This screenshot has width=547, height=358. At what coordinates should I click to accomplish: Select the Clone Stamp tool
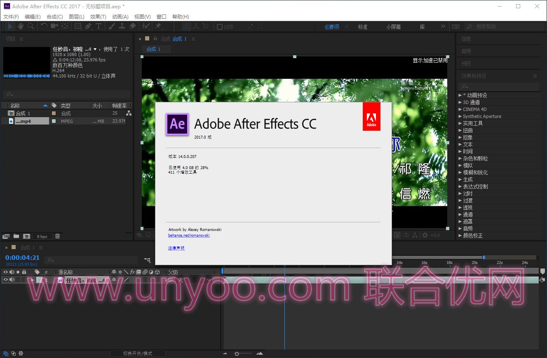point(122,26)
